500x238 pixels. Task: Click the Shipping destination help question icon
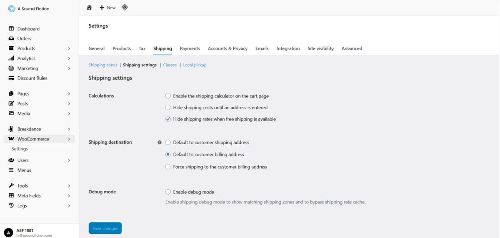click(x=160, y=143)
